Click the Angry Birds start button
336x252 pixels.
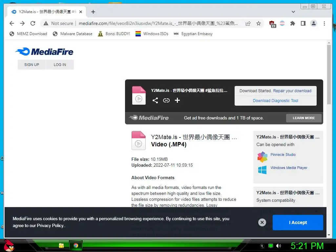point(9,245)
